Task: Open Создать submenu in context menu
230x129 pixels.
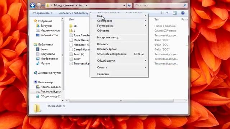Action: point(119,67)
